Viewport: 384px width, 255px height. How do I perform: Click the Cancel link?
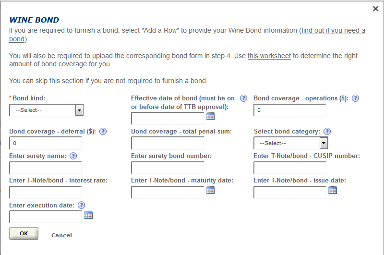point(61,235)
